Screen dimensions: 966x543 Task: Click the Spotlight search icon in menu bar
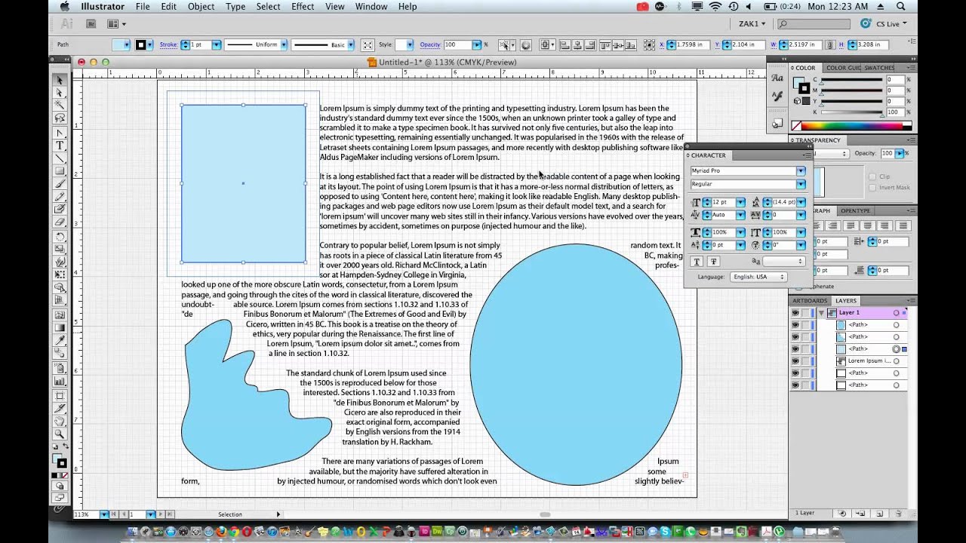(x=901, y=6)
